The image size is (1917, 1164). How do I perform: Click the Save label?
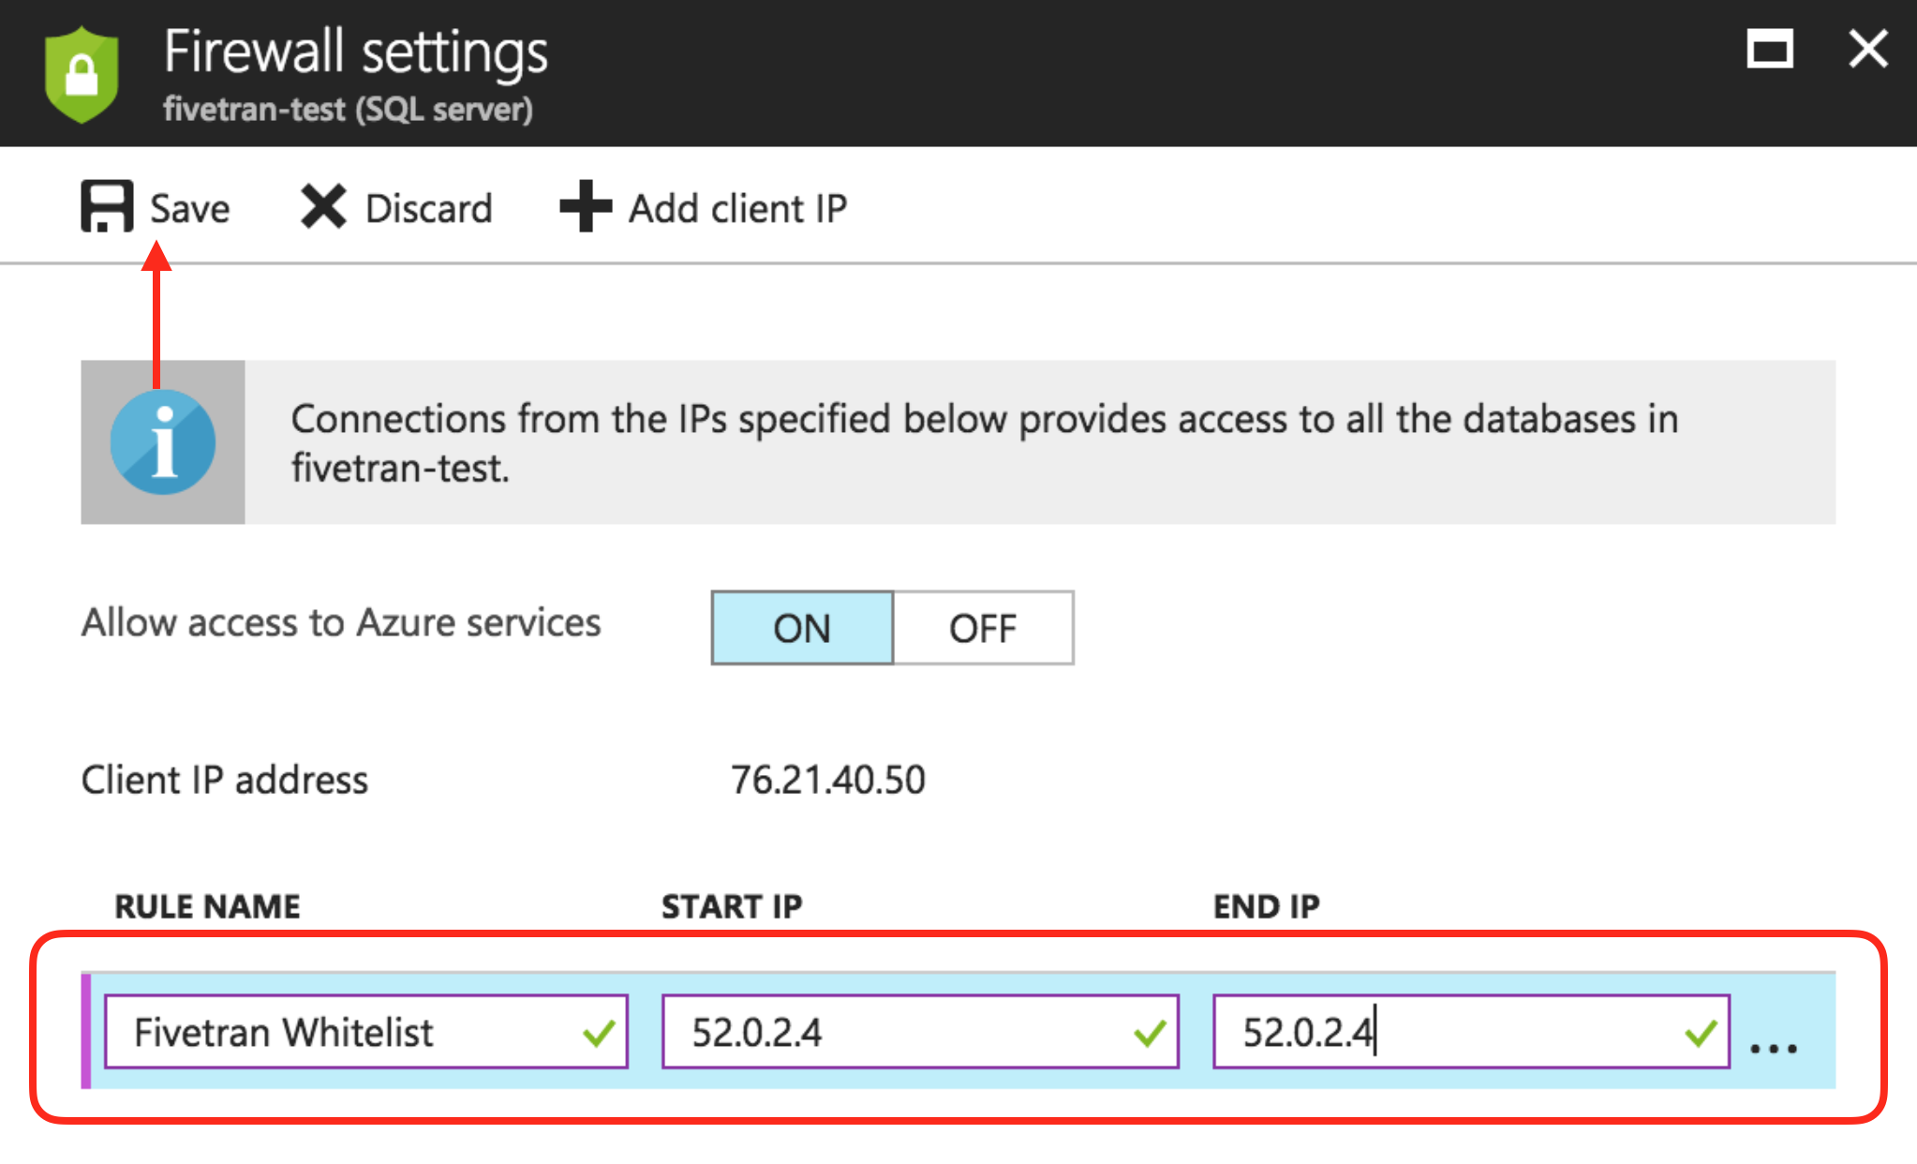190,208
